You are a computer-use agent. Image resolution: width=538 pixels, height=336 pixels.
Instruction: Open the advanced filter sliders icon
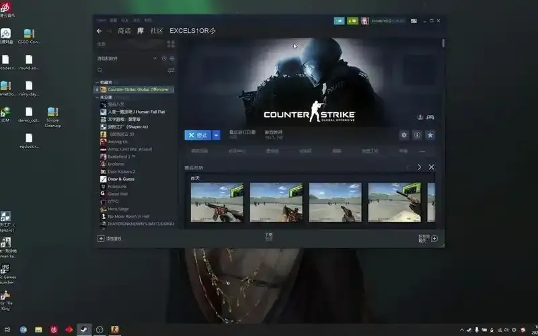click(x=171, y=71)
